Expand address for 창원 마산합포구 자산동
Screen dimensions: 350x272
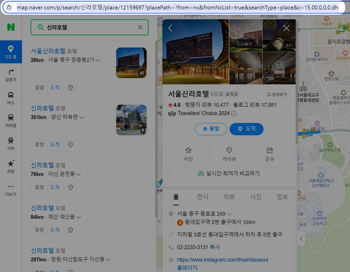tap(108, 259)
